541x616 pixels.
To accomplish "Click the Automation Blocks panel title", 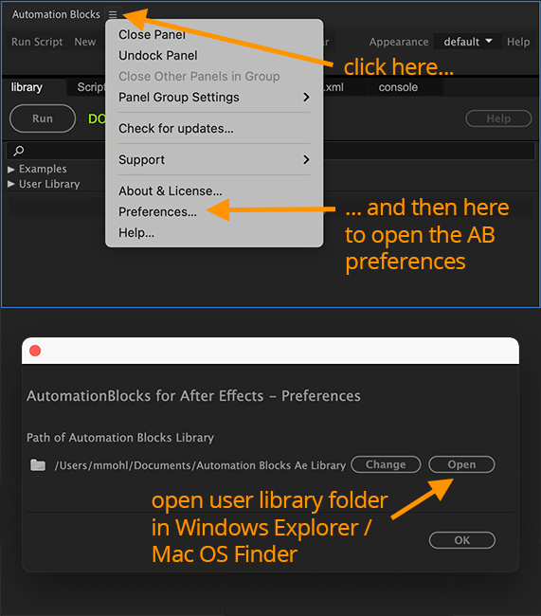I will click(x=56, y=14).
